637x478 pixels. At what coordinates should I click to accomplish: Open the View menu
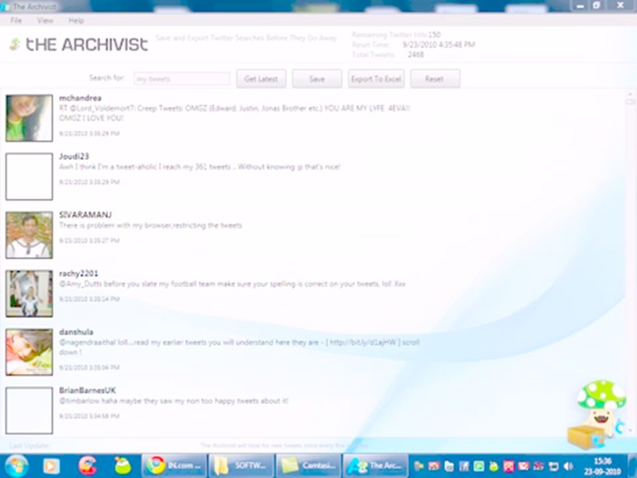(x=44, y=21)
